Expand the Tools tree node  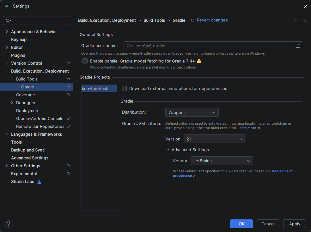coord(7,142)
